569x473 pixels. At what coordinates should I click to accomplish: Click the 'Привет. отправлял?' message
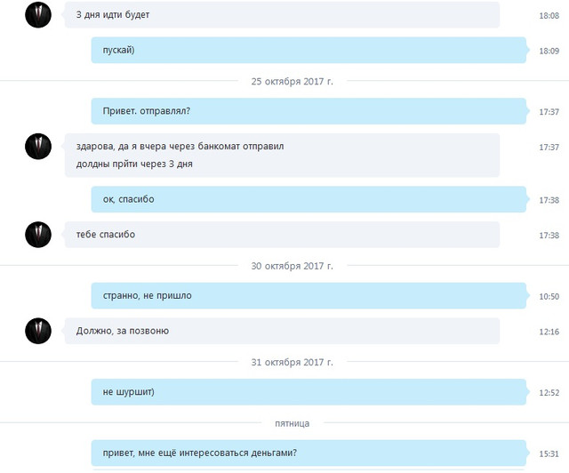pyautogui.click(x=309, y=111)
